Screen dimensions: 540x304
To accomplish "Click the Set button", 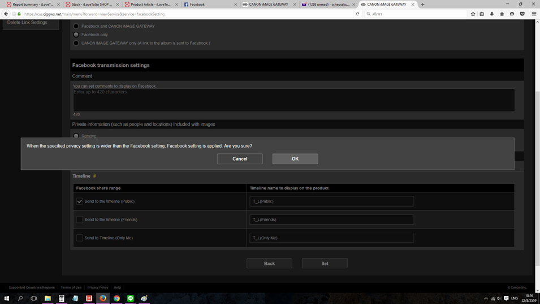I will [325, 263].
